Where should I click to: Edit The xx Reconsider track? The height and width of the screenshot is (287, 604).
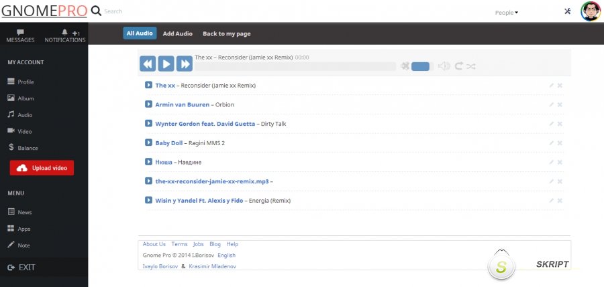click(x=551, y=85)
